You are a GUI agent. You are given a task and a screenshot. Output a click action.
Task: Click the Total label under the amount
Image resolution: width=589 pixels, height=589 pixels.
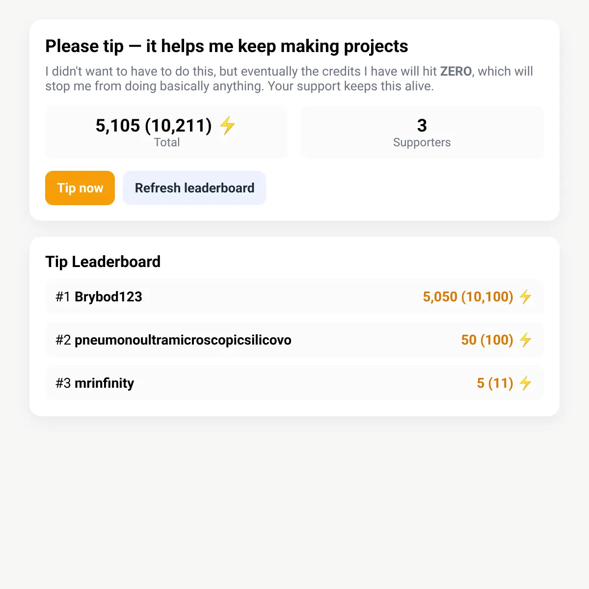pyautogui.click(x=167, y=142)
